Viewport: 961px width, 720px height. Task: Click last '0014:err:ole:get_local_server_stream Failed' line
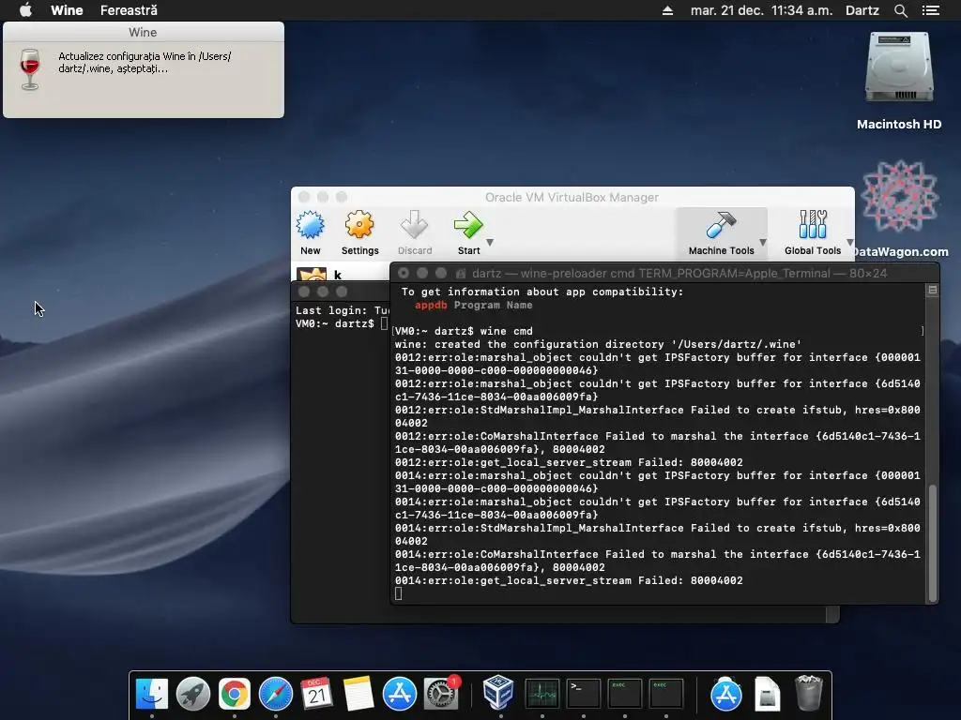569,580
